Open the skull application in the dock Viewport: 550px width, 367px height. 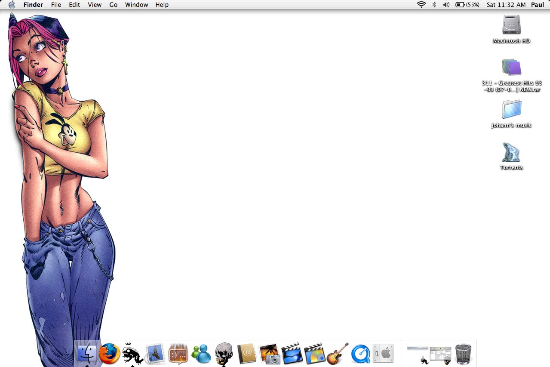224,354
